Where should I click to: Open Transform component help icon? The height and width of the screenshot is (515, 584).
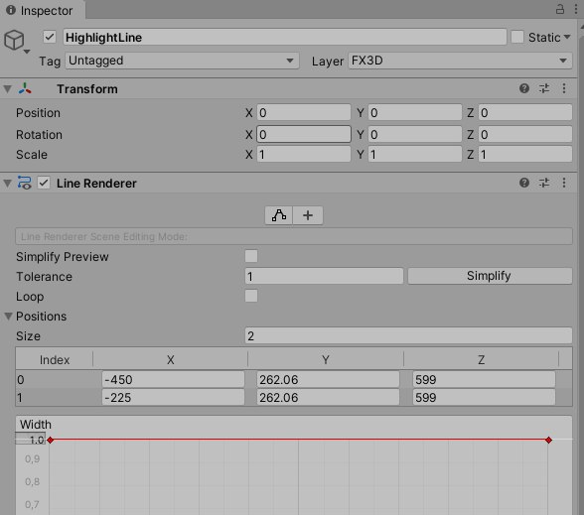tap(524, 88)
